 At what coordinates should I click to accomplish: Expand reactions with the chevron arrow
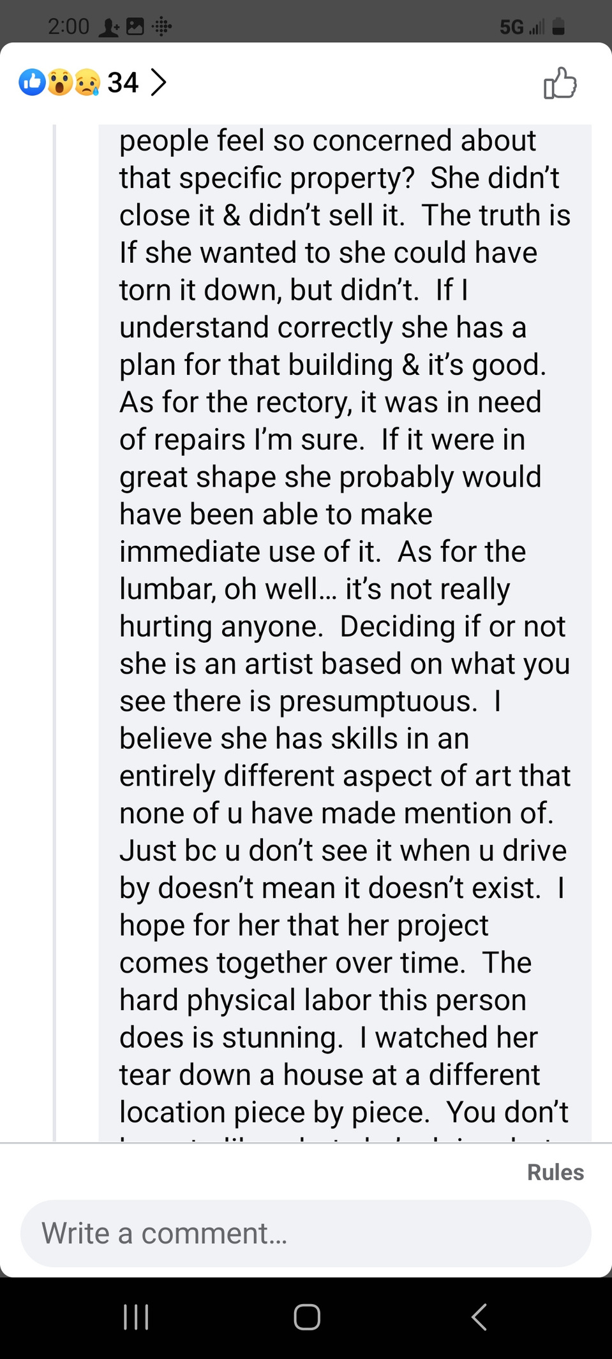point(158,82)
